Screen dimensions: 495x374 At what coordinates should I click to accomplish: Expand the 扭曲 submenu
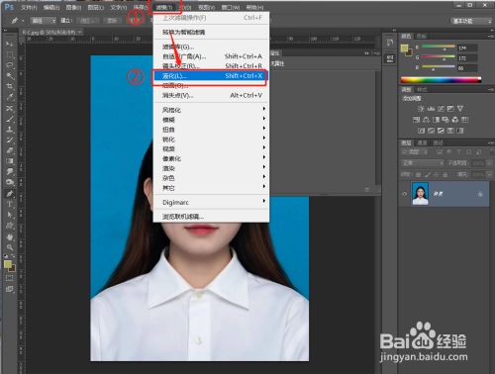point(211,129)
